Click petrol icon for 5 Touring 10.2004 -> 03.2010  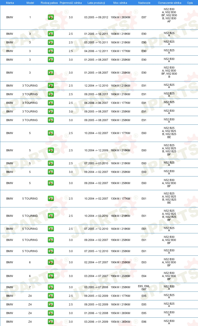[x=51, y=216]
